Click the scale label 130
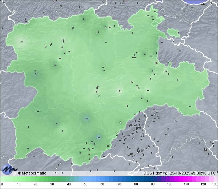The height and width of the screenshot is (189, 218). coord(214,184)
